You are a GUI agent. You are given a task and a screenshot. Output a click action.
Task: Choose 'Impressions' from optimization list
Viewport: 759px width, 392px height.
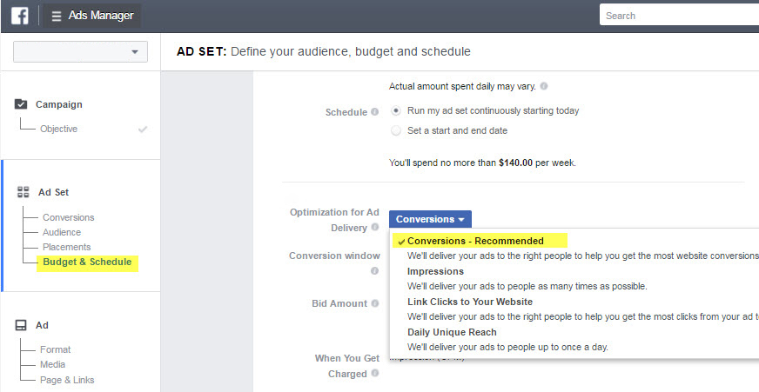point(435,271)
